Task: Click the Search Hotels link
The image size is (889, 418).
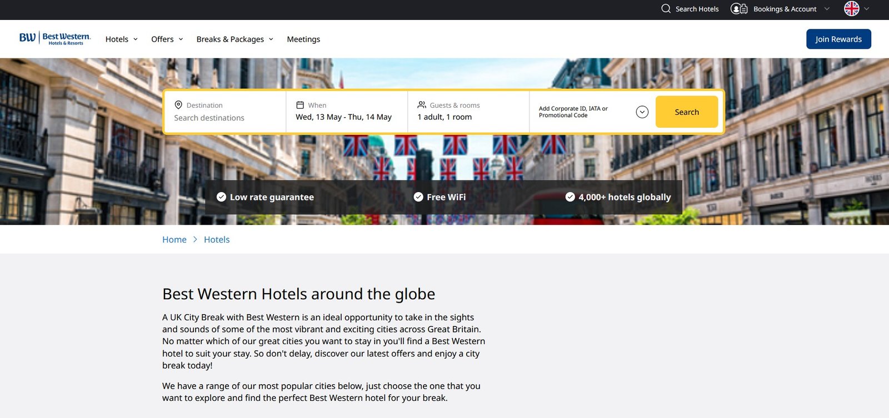Action: (697, 9)
